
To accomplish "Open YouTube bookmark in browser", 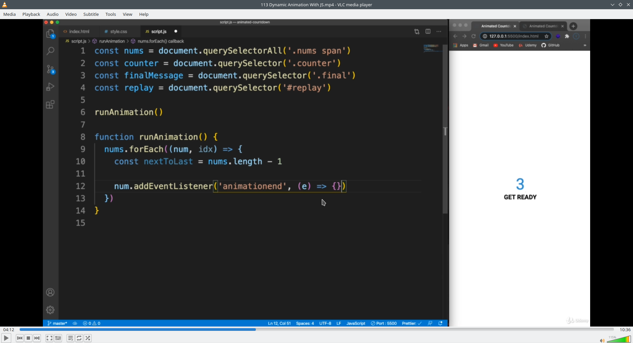I will (x=504, y=45).
